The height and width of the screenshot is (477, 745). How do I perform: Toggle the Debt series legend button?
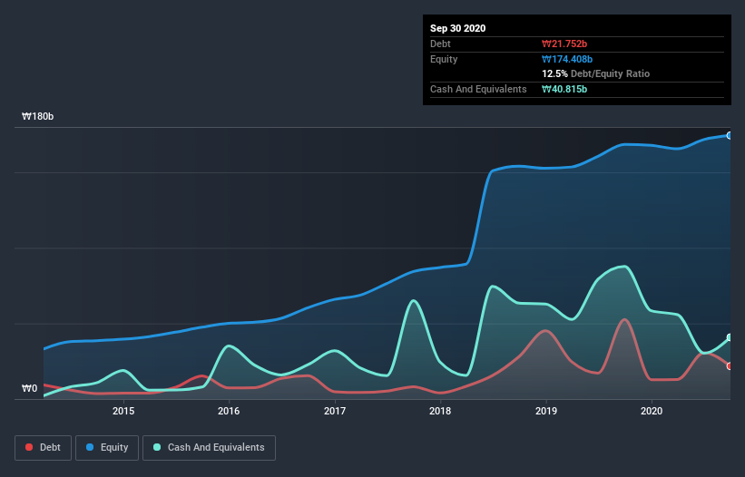click(x=43, y=448)
